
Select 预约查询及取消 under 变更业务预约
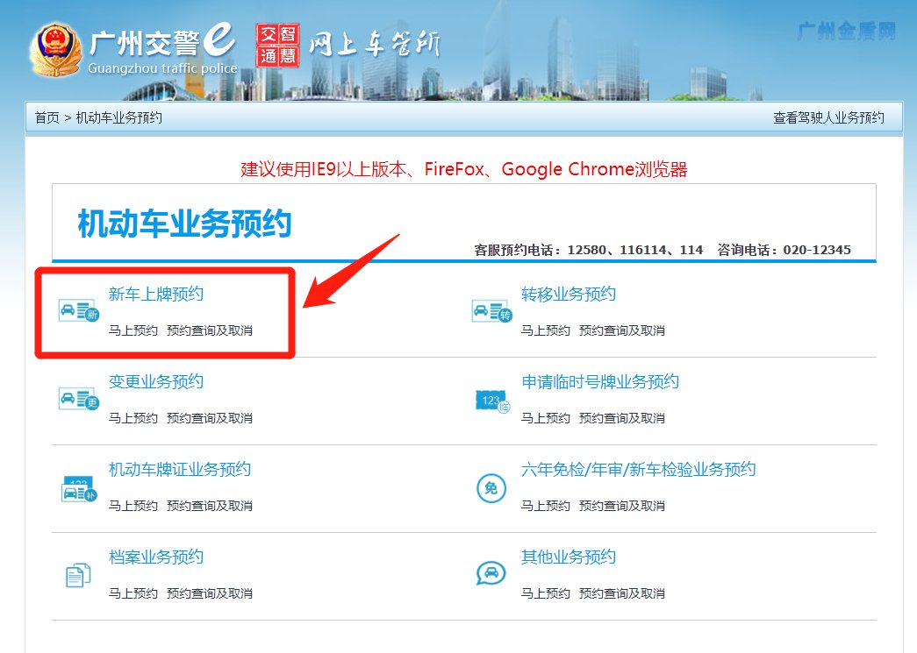pos(209,418)
